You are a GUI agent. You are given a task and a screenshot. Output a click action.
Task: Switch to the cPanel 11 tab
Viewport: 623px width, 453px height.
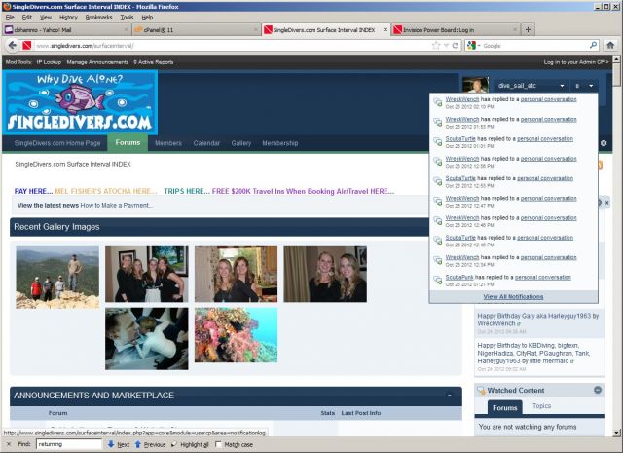pyautogui.click(x=196, y=30)
